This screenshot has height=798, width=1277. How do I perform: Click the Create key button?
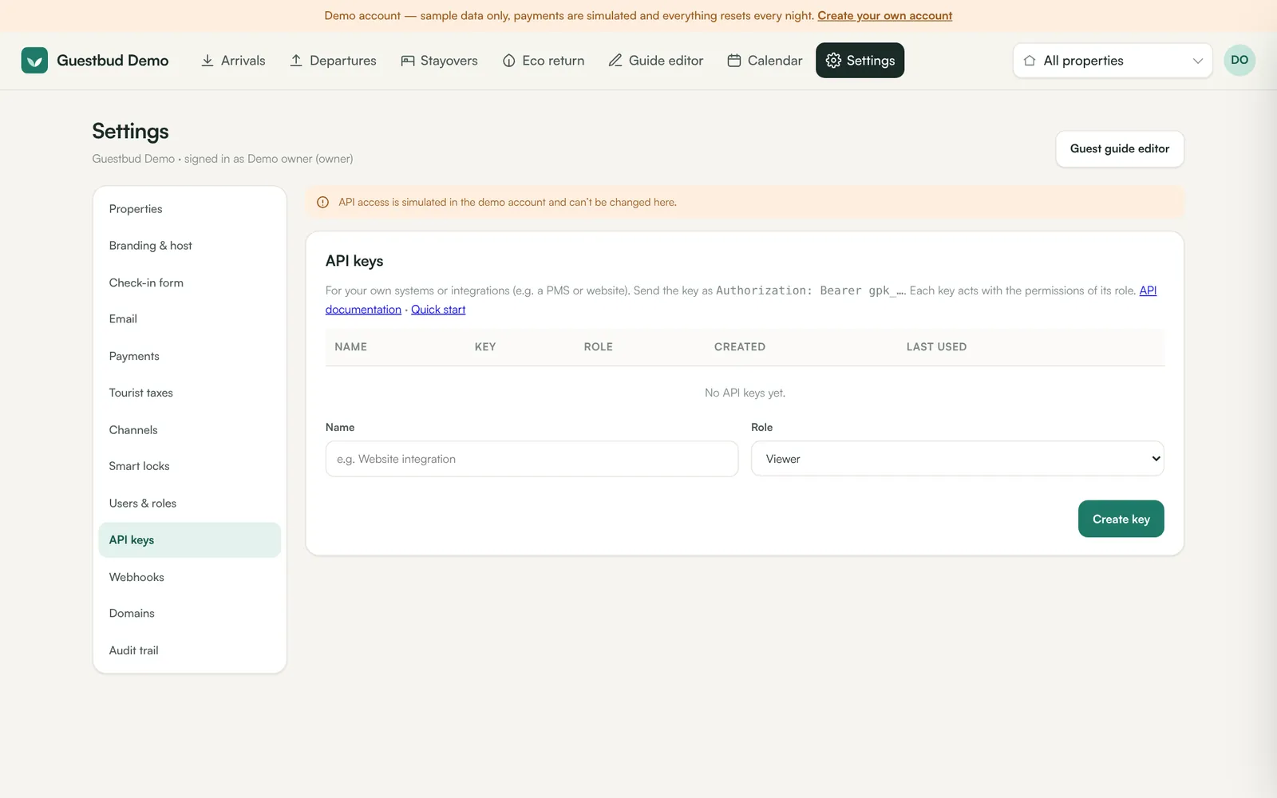[x=1121, y=519]
